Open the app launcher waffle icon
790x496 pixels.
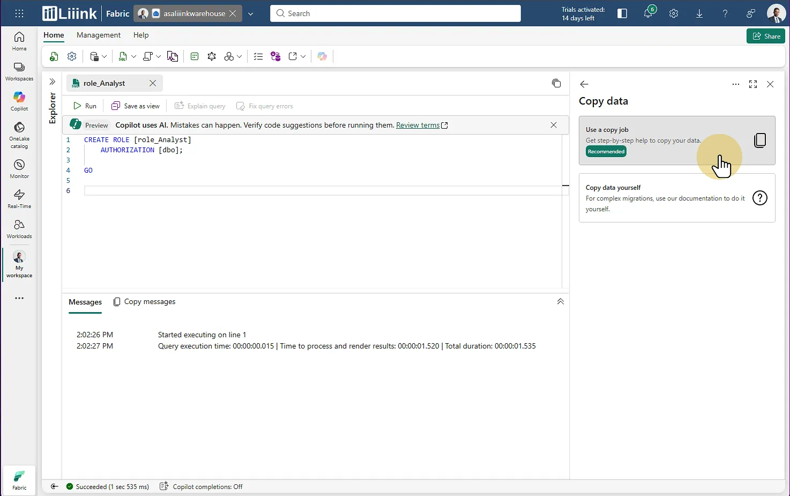pyautogui.click(x=19, y=13)
